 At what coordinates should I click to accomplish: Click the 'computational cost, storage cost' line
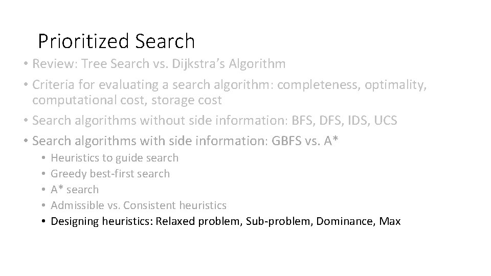point(127,100)
